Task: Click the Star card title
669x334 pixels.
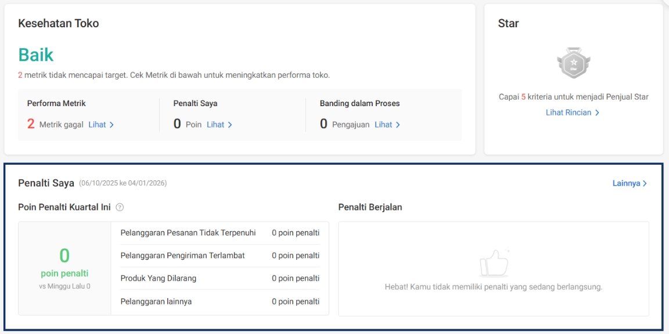Action: click(x=508, y=23)
